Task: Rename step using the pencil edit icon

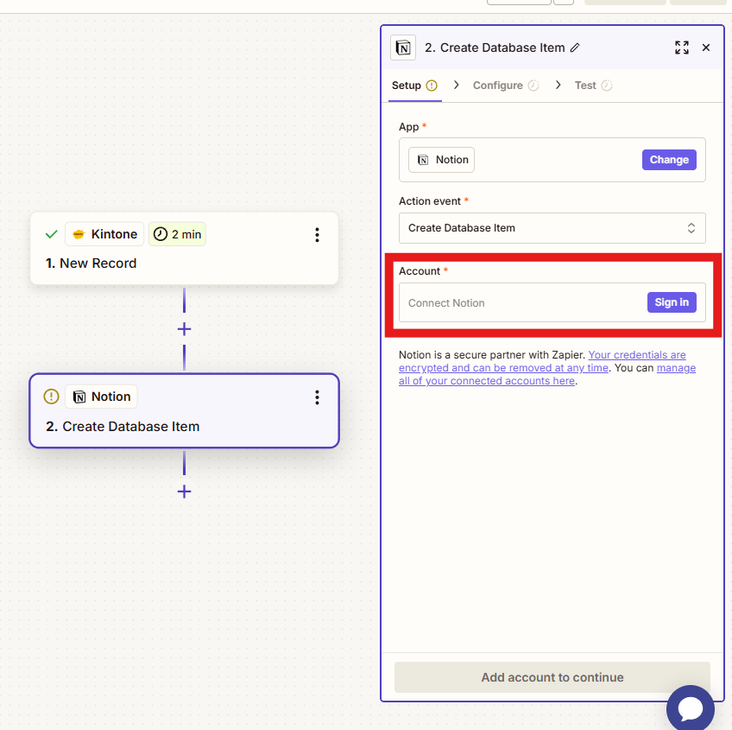Action: [575, 48]
